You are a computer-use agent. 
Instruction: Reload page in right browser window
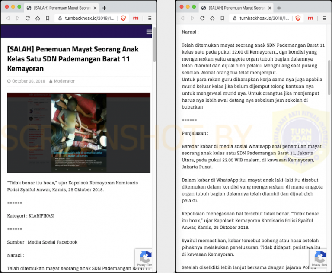point(202,19)
